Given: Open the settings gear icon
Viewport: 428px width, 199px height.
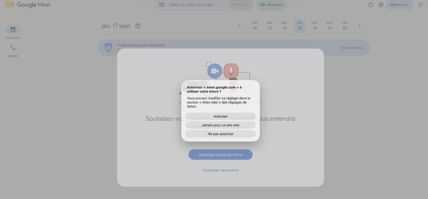Looking at the screenshot, I should point(381,5).
